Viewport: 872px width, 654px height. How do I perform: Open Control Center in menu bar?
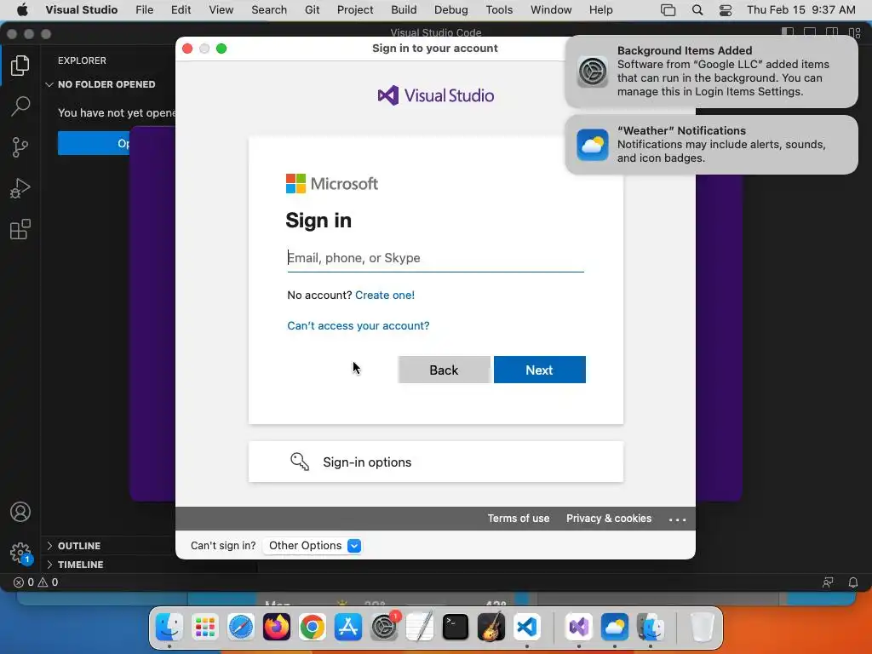point(726,10)
